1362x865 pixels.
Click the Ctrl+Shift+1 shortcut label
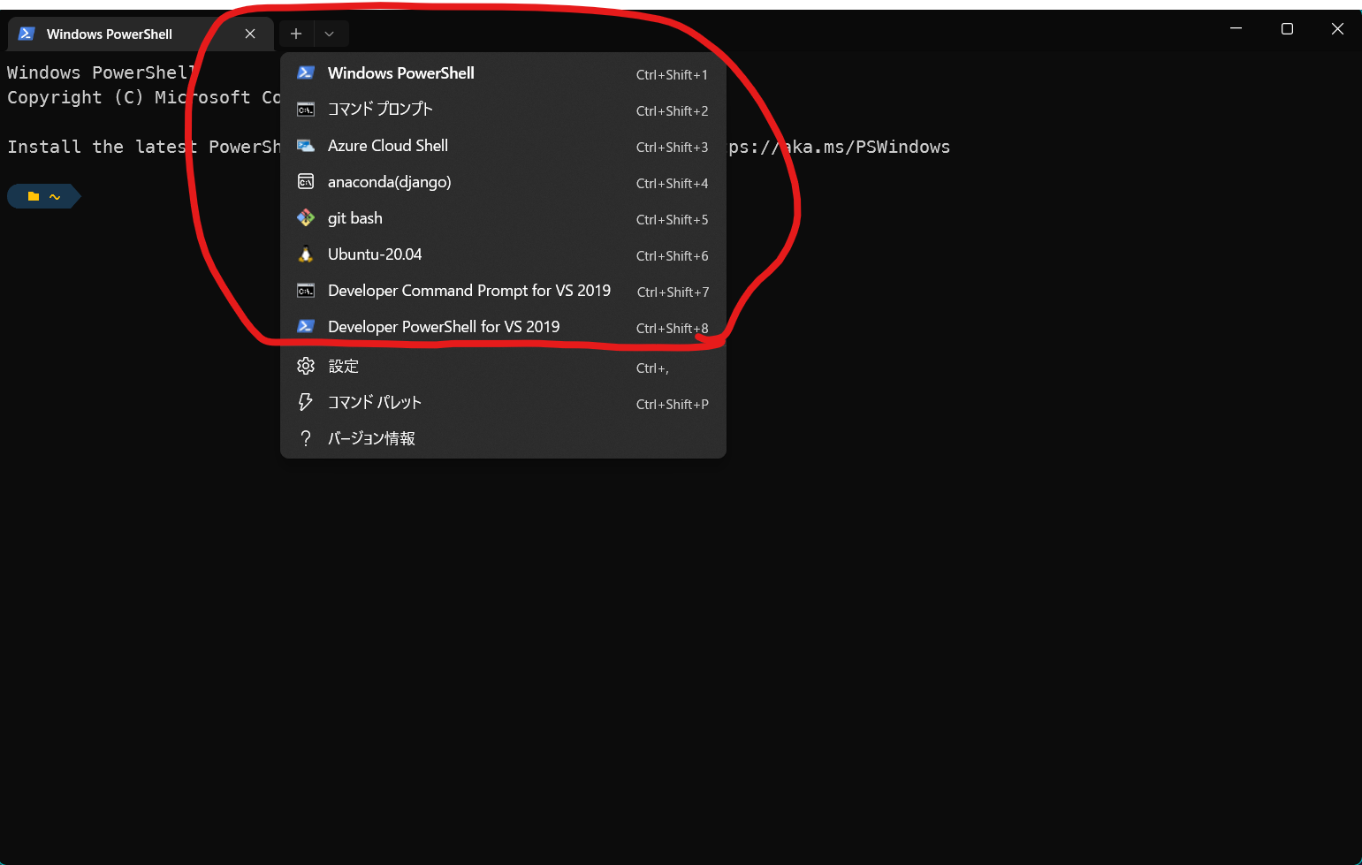[x=672, y=75]
